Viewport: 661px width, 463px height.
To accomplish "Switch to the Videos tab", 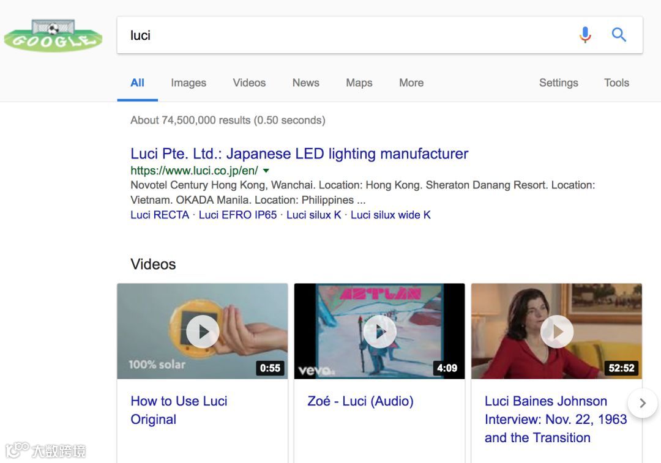I will click(249, 83).
